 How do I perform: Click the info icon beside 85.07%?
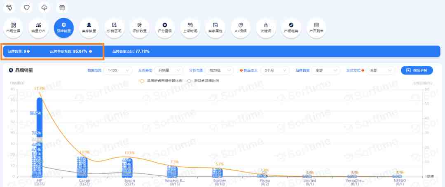91,51
